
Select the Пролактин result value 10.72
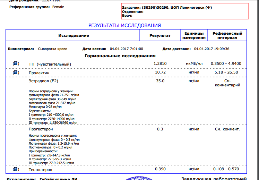(160, 73)
